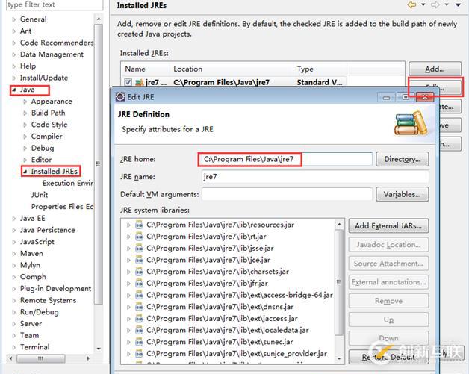Screen dimensions: 469x374
Task: Select the Ant preferences page
Action: [x=25, y=31]
